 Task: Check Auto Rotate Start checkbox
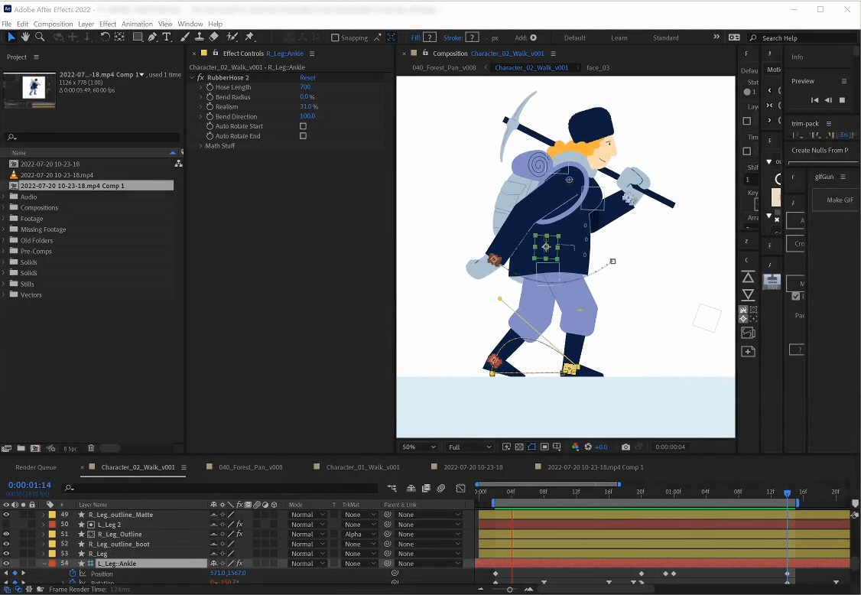click(x=303, y=126)
